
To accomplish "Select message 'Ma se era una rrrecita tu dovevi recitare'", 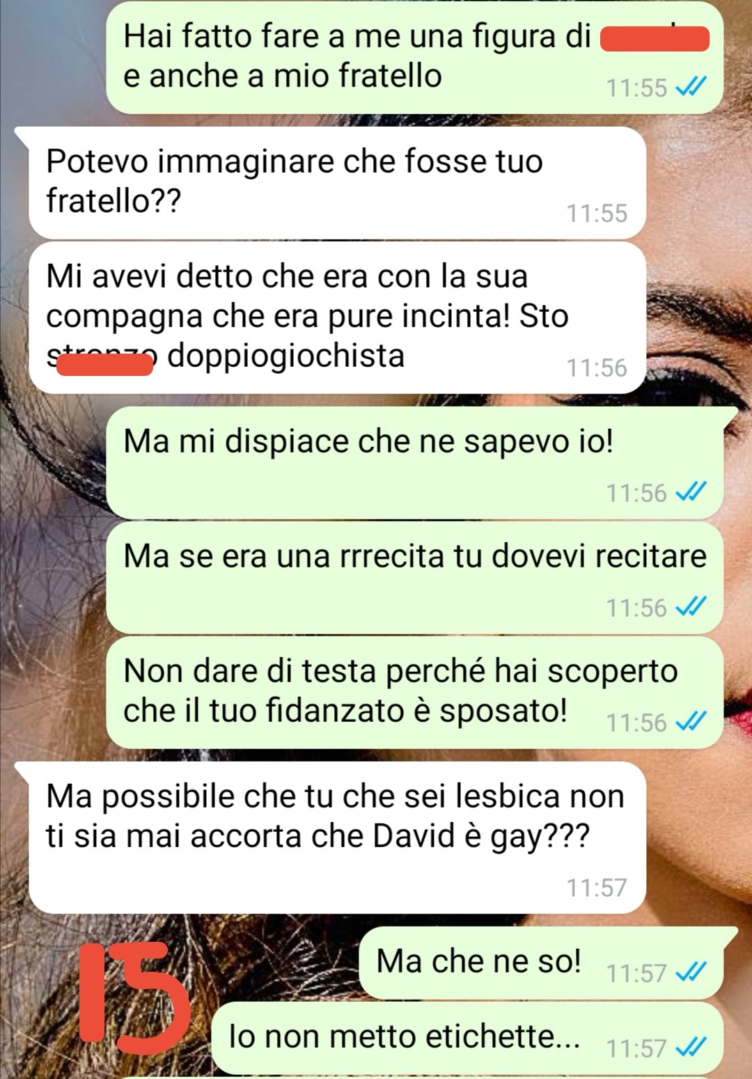I will (x=415, y=578).
